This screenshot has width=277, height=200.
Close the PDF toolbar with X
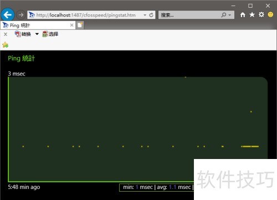click(x=6, y=34)
